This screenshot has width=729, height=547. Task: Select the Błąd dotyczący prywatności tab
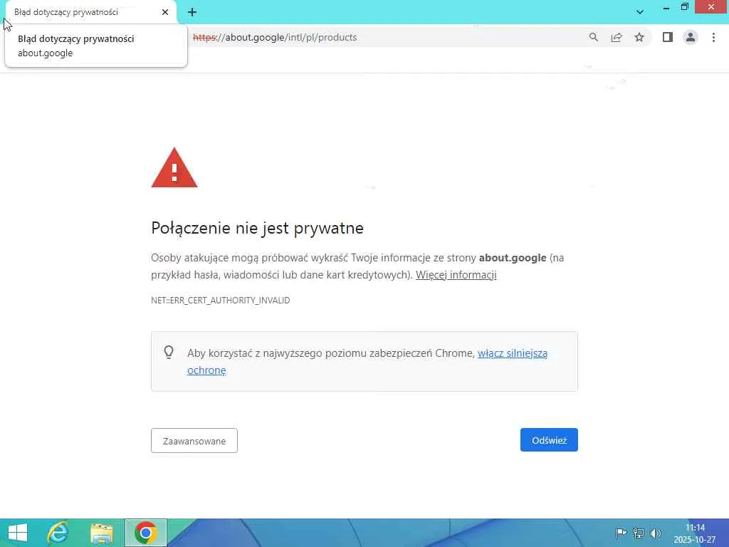pos(90,12)
